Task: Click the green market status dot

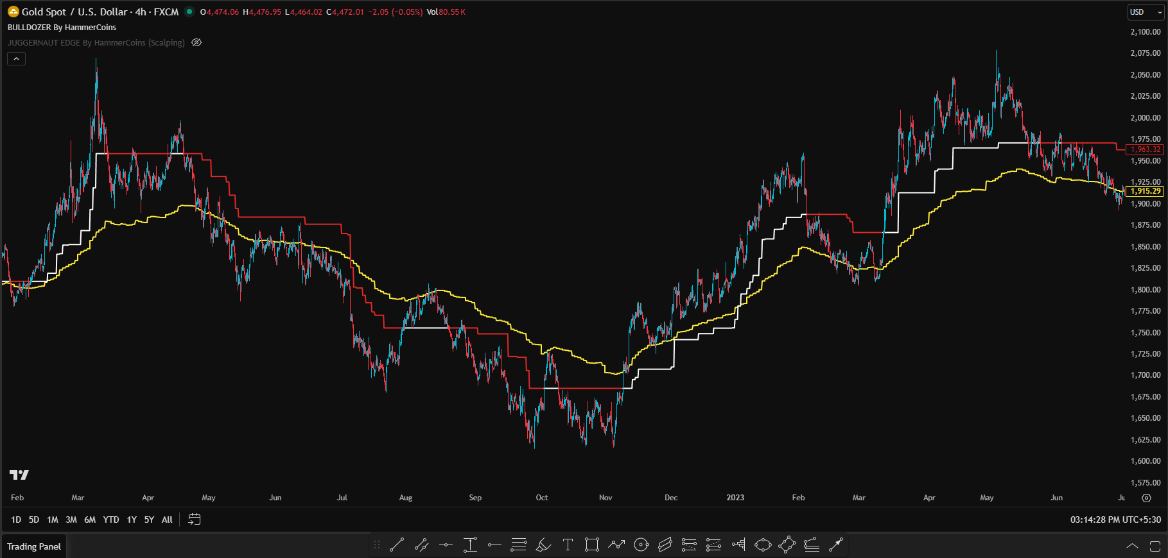Action: pyautogui.click(x=189, y=12)
